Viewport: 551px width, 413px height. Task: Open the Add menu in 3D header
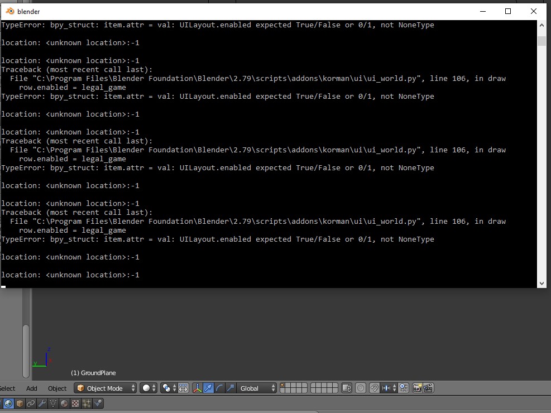point(32,388)
